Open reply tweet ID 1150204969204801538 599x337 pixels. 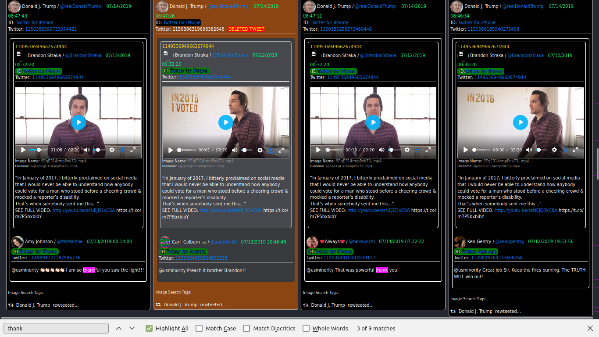tap(201, 258)
